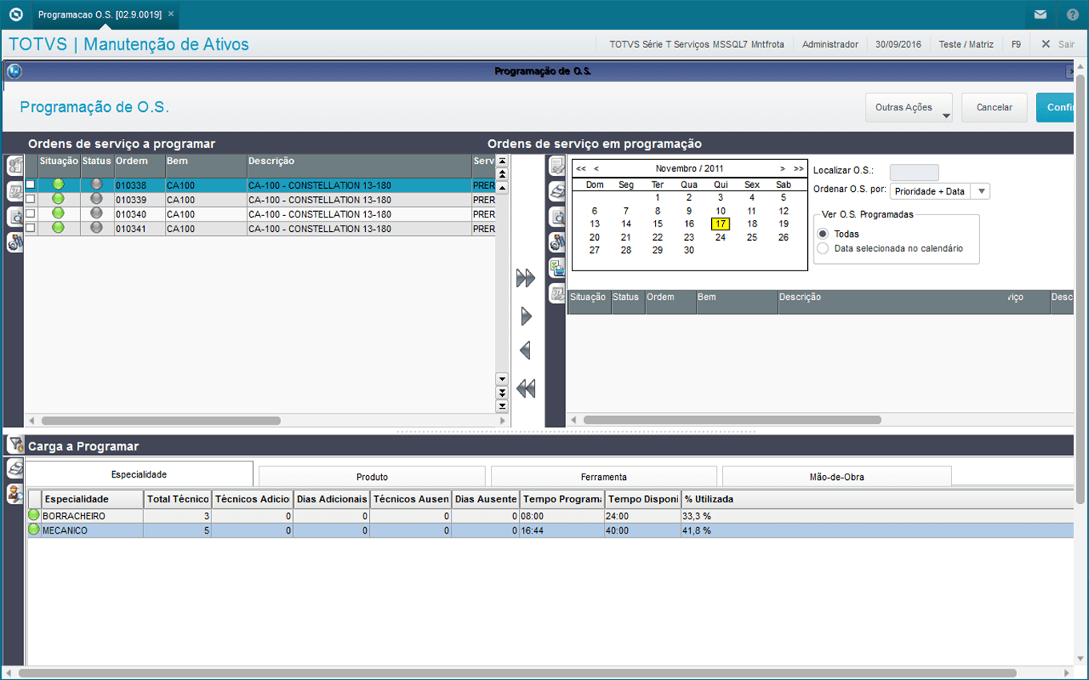
Task: Open the help question mark icon
Action: point(1072,14)
